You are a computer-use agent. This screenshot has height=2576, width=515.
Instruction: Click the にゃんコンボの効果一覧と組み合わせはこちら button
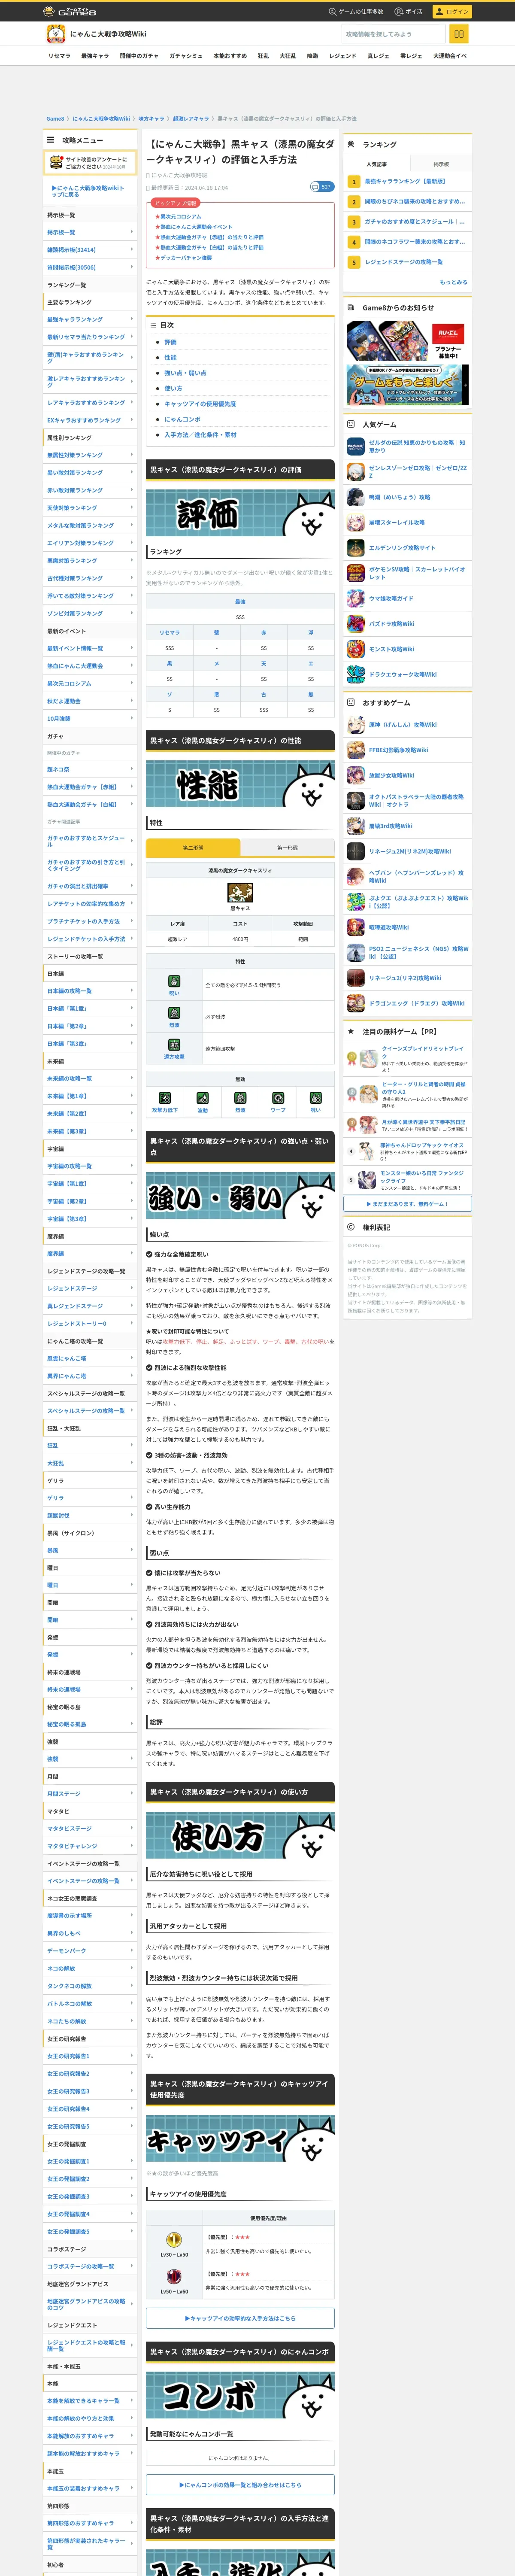(240, 2484)
